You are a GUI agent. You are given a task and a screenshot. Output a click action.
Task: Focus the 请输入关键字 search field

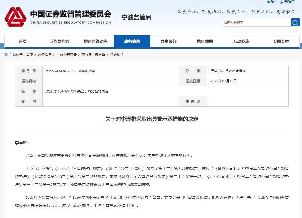256,22
